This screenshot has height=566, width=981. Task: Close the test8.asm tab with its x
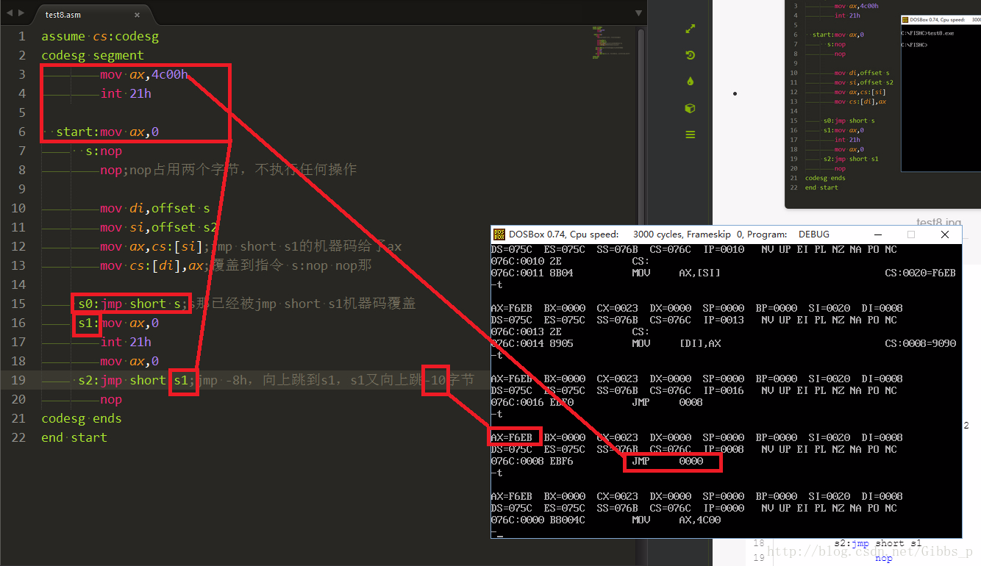pyautogui.click(x=137, y=15)
